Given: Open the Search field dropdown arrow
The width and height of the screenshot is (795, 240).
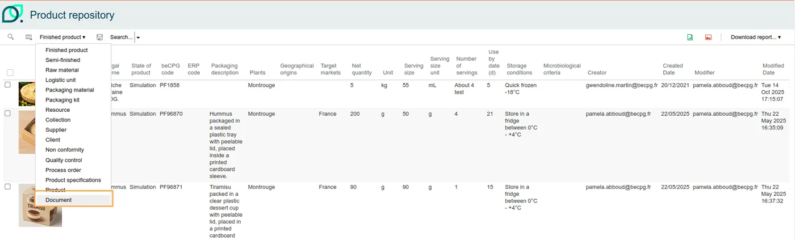Looking at the screenshot, I should coord(138,37).
